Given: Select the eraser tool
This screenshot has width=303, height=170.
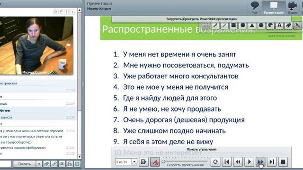Looking at the screenshot, I should point(288,25).
